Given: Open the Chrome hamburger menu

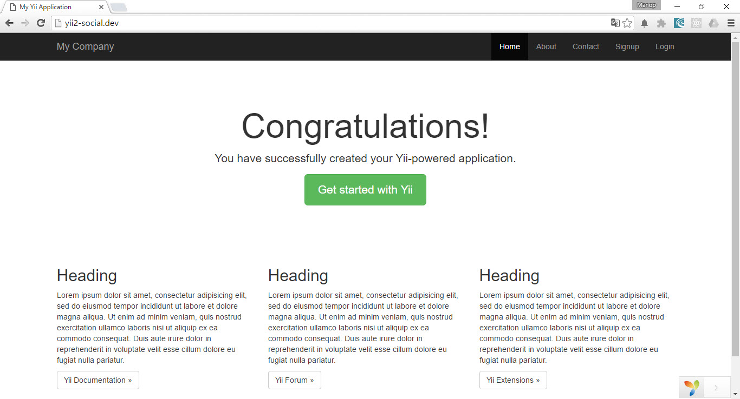Looking at the screenshot, I should click(x=731, y=23).
